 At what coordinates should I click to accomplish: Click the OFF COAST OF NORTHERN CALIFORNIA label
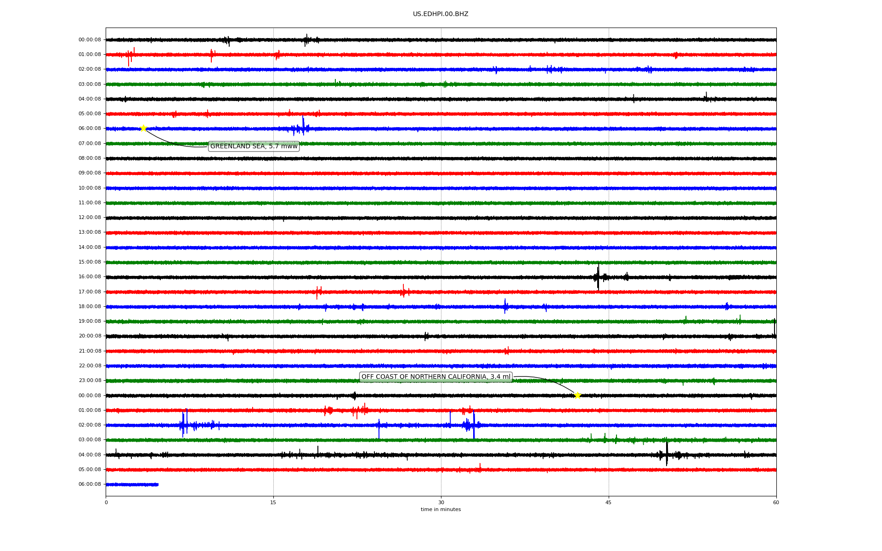[435, 377]
